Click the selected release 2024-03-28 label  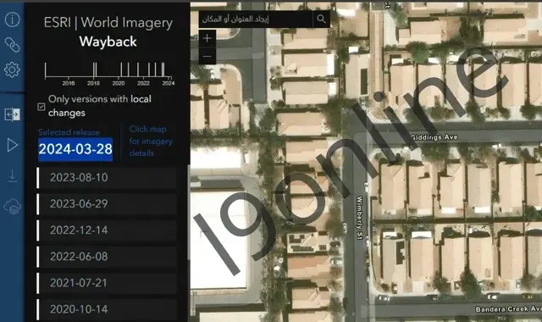point(75,149)
